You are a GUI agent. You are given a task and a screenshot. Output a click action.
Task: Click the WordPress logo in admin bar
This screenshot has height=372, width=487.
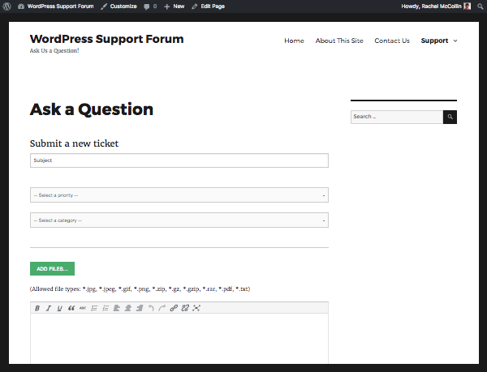click(6, 6)
